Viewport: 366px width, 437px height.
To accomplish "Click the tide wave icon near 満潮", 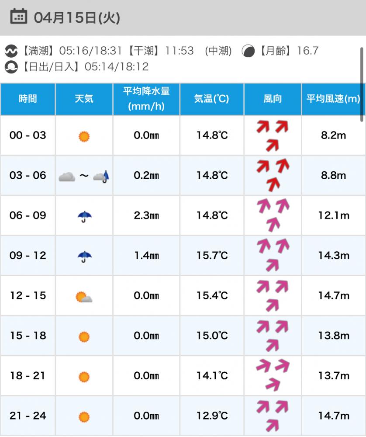I will pos(11,51).
